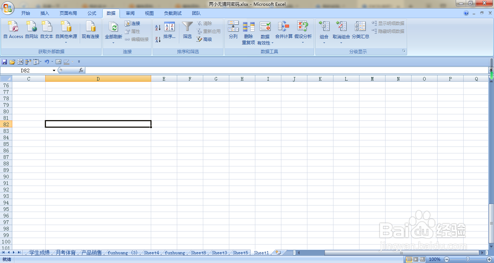
Task: Open the custom Sort dialog (排序)
Action: pos(169,30)
